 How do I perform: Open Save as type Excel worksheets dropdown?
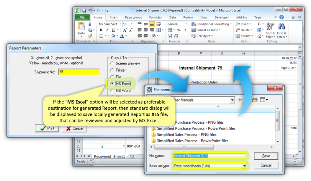click(x=245, y=166)
